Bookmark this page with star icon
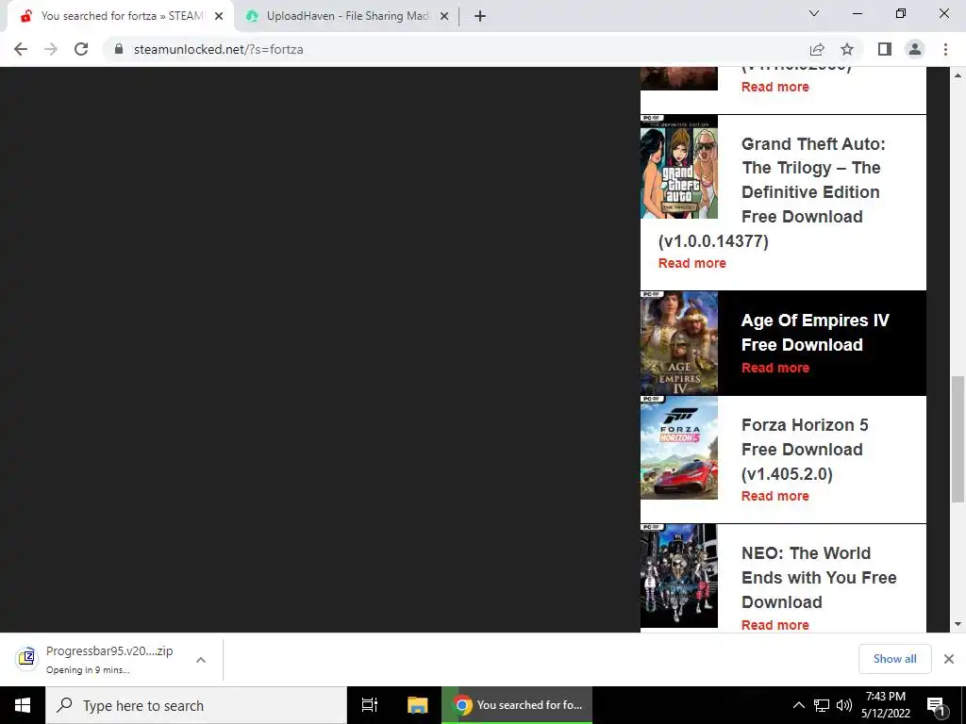Viewport: 966px width, 724px height. (x=847, y=49)
